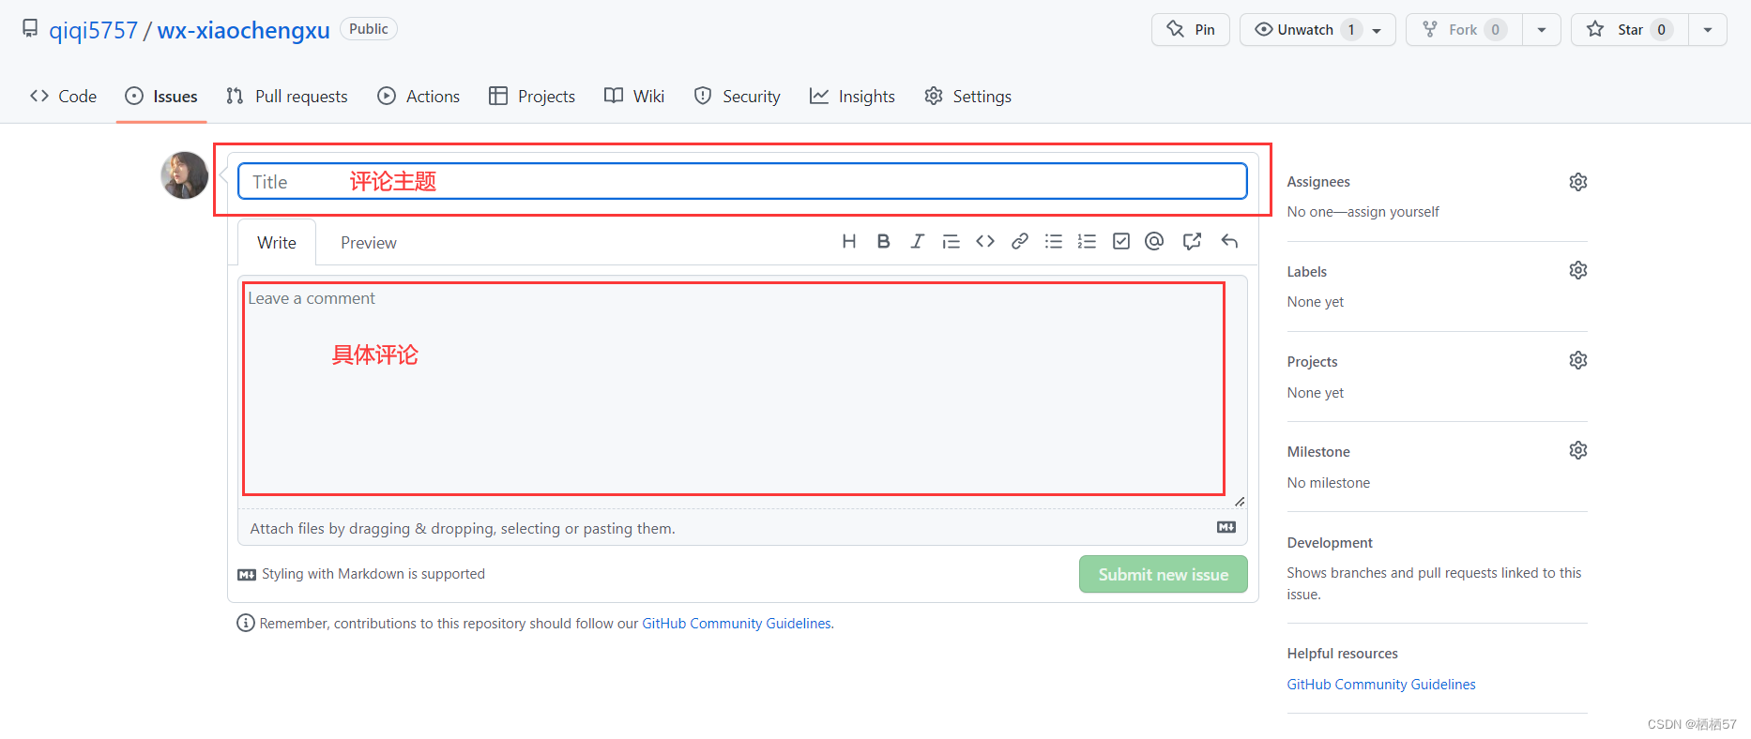Click the Labels heading in the sidebar
The image size is (1751, 739).
[x=1307, y=272]
